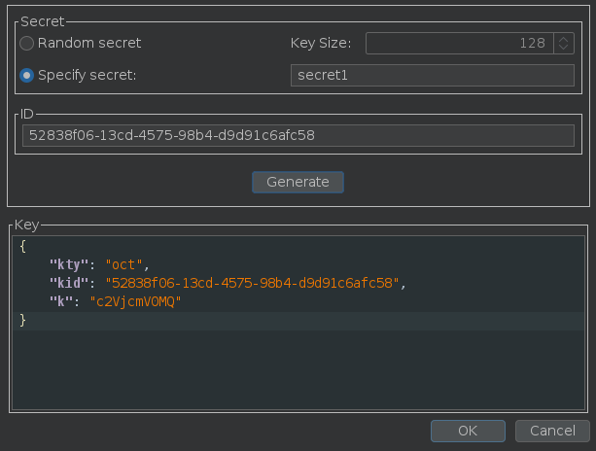Place cursor on the closing brace line
The image size is (596, 451).
pyautogui.click(x=23, y=320)
